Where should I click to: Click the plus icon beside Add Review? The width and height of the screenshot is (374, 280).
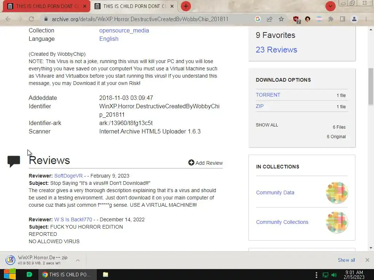(191, 163)
